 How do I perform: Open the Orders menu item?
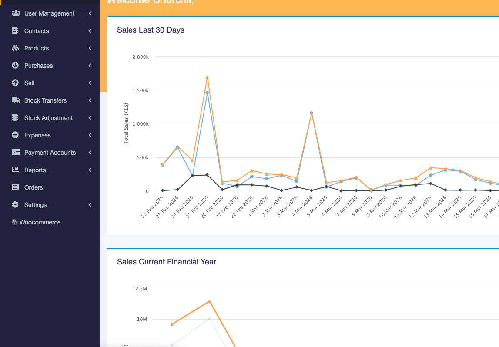point(33,187)
